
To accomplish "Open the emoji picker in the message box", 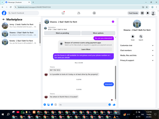I will point(110,105).
